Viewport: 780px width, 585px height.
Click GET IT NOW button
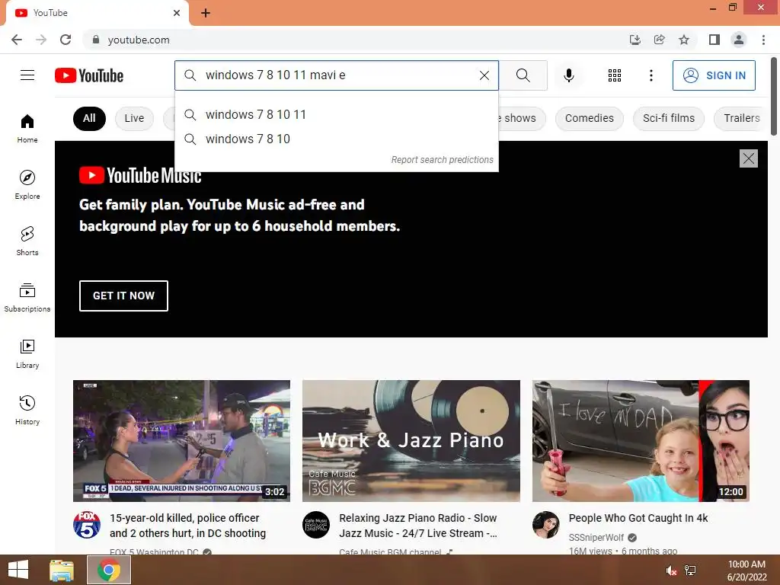(x=123, y=296)
